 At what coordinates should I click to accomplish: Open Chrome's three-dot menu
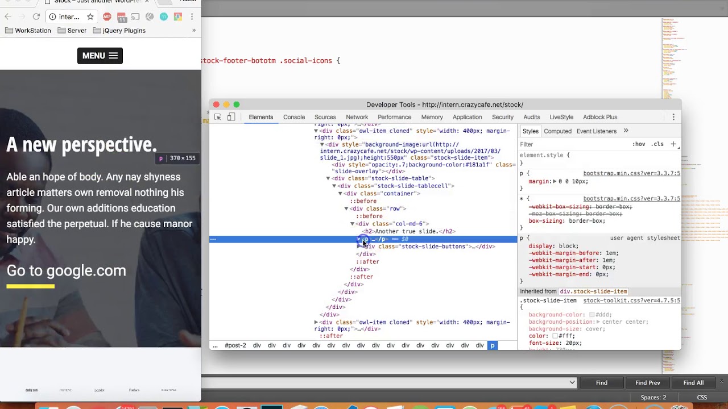[192, 17]
